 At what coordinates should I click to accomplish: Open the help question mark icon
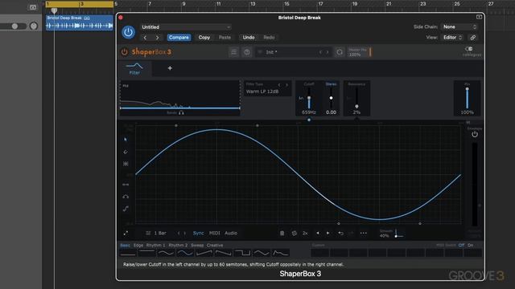point(247,52)
